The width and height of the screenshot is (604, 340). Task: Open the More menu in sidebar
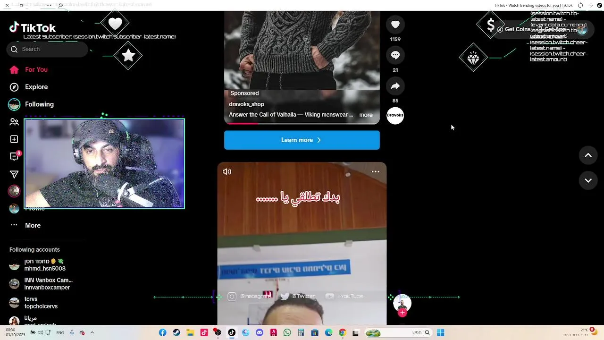tap(25, 225)
